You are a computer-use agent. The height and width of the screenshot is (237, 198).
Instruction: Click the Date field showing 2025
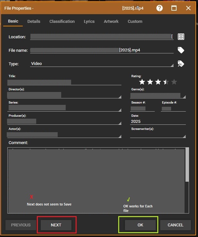tap(158, 122)
